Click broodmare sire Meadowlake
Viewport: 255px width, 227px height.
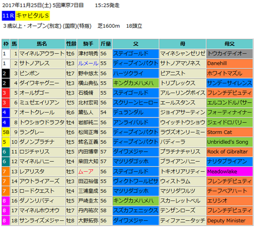[229, 171]
